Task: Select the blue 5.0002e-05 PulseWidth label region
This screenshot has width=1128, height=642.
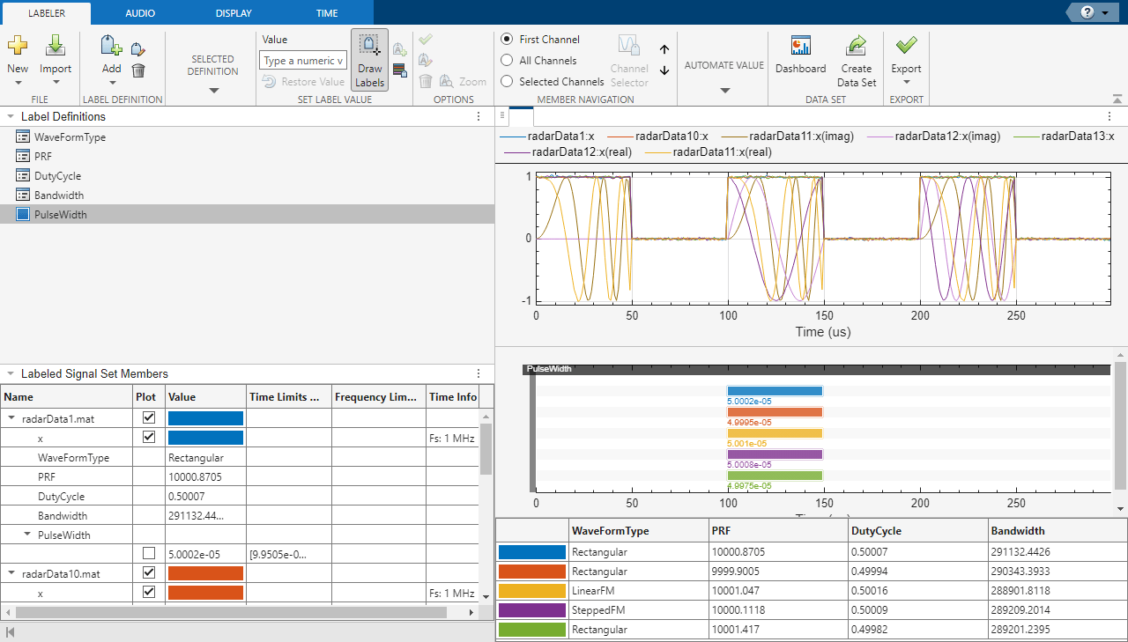Action: click(775, 391)
